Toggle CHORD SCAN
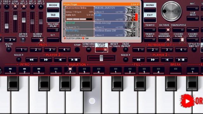This screenshot has width=203, height=114. pos(178,40)
